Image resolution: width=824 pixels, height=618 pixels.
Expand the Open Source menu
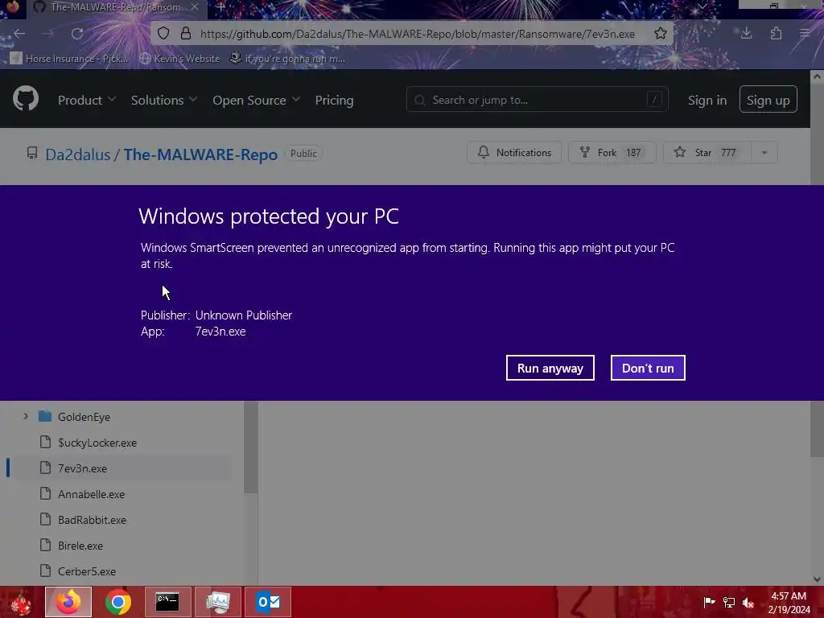click(256, 100)
